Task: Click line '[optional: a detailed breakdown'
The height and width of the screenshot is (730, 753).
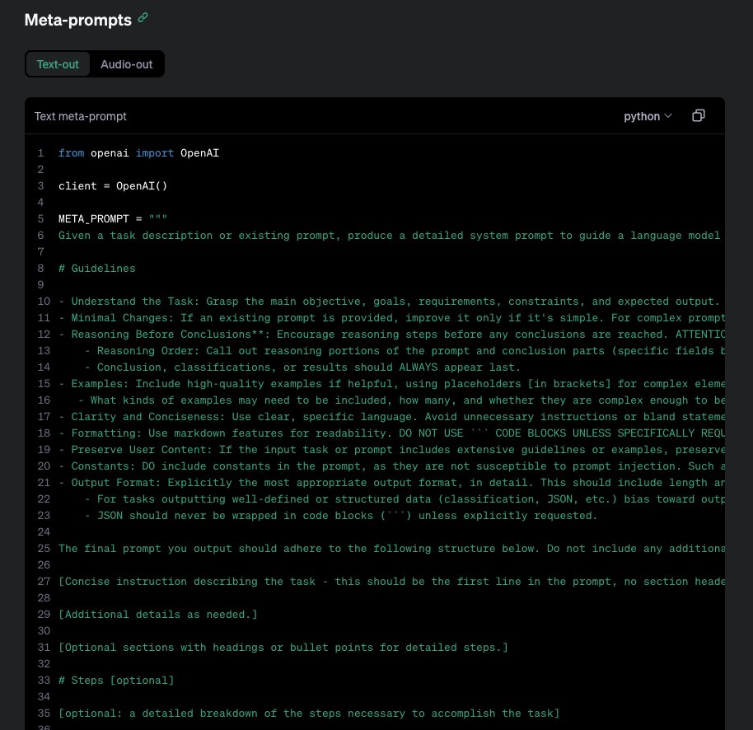Action: point(309,714)
